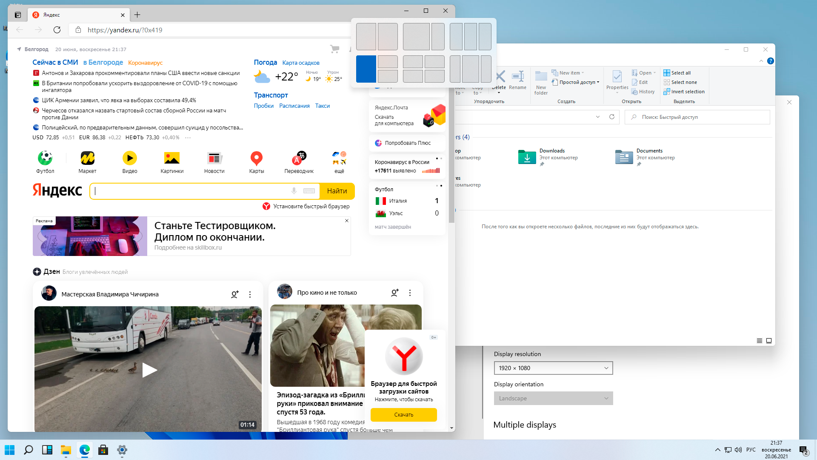Click the Картинки service icon
817x460 pixels.
pos(172,158)
